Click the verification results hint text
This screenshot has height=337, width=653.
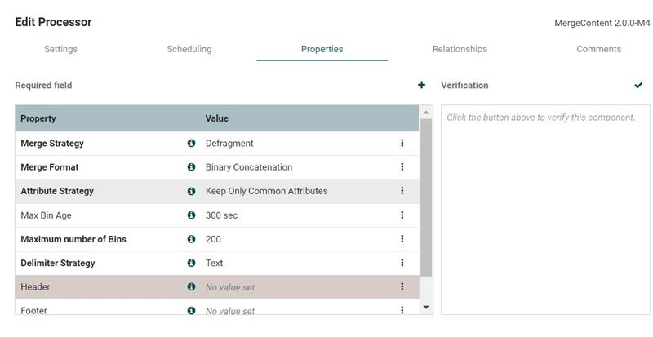541,118
